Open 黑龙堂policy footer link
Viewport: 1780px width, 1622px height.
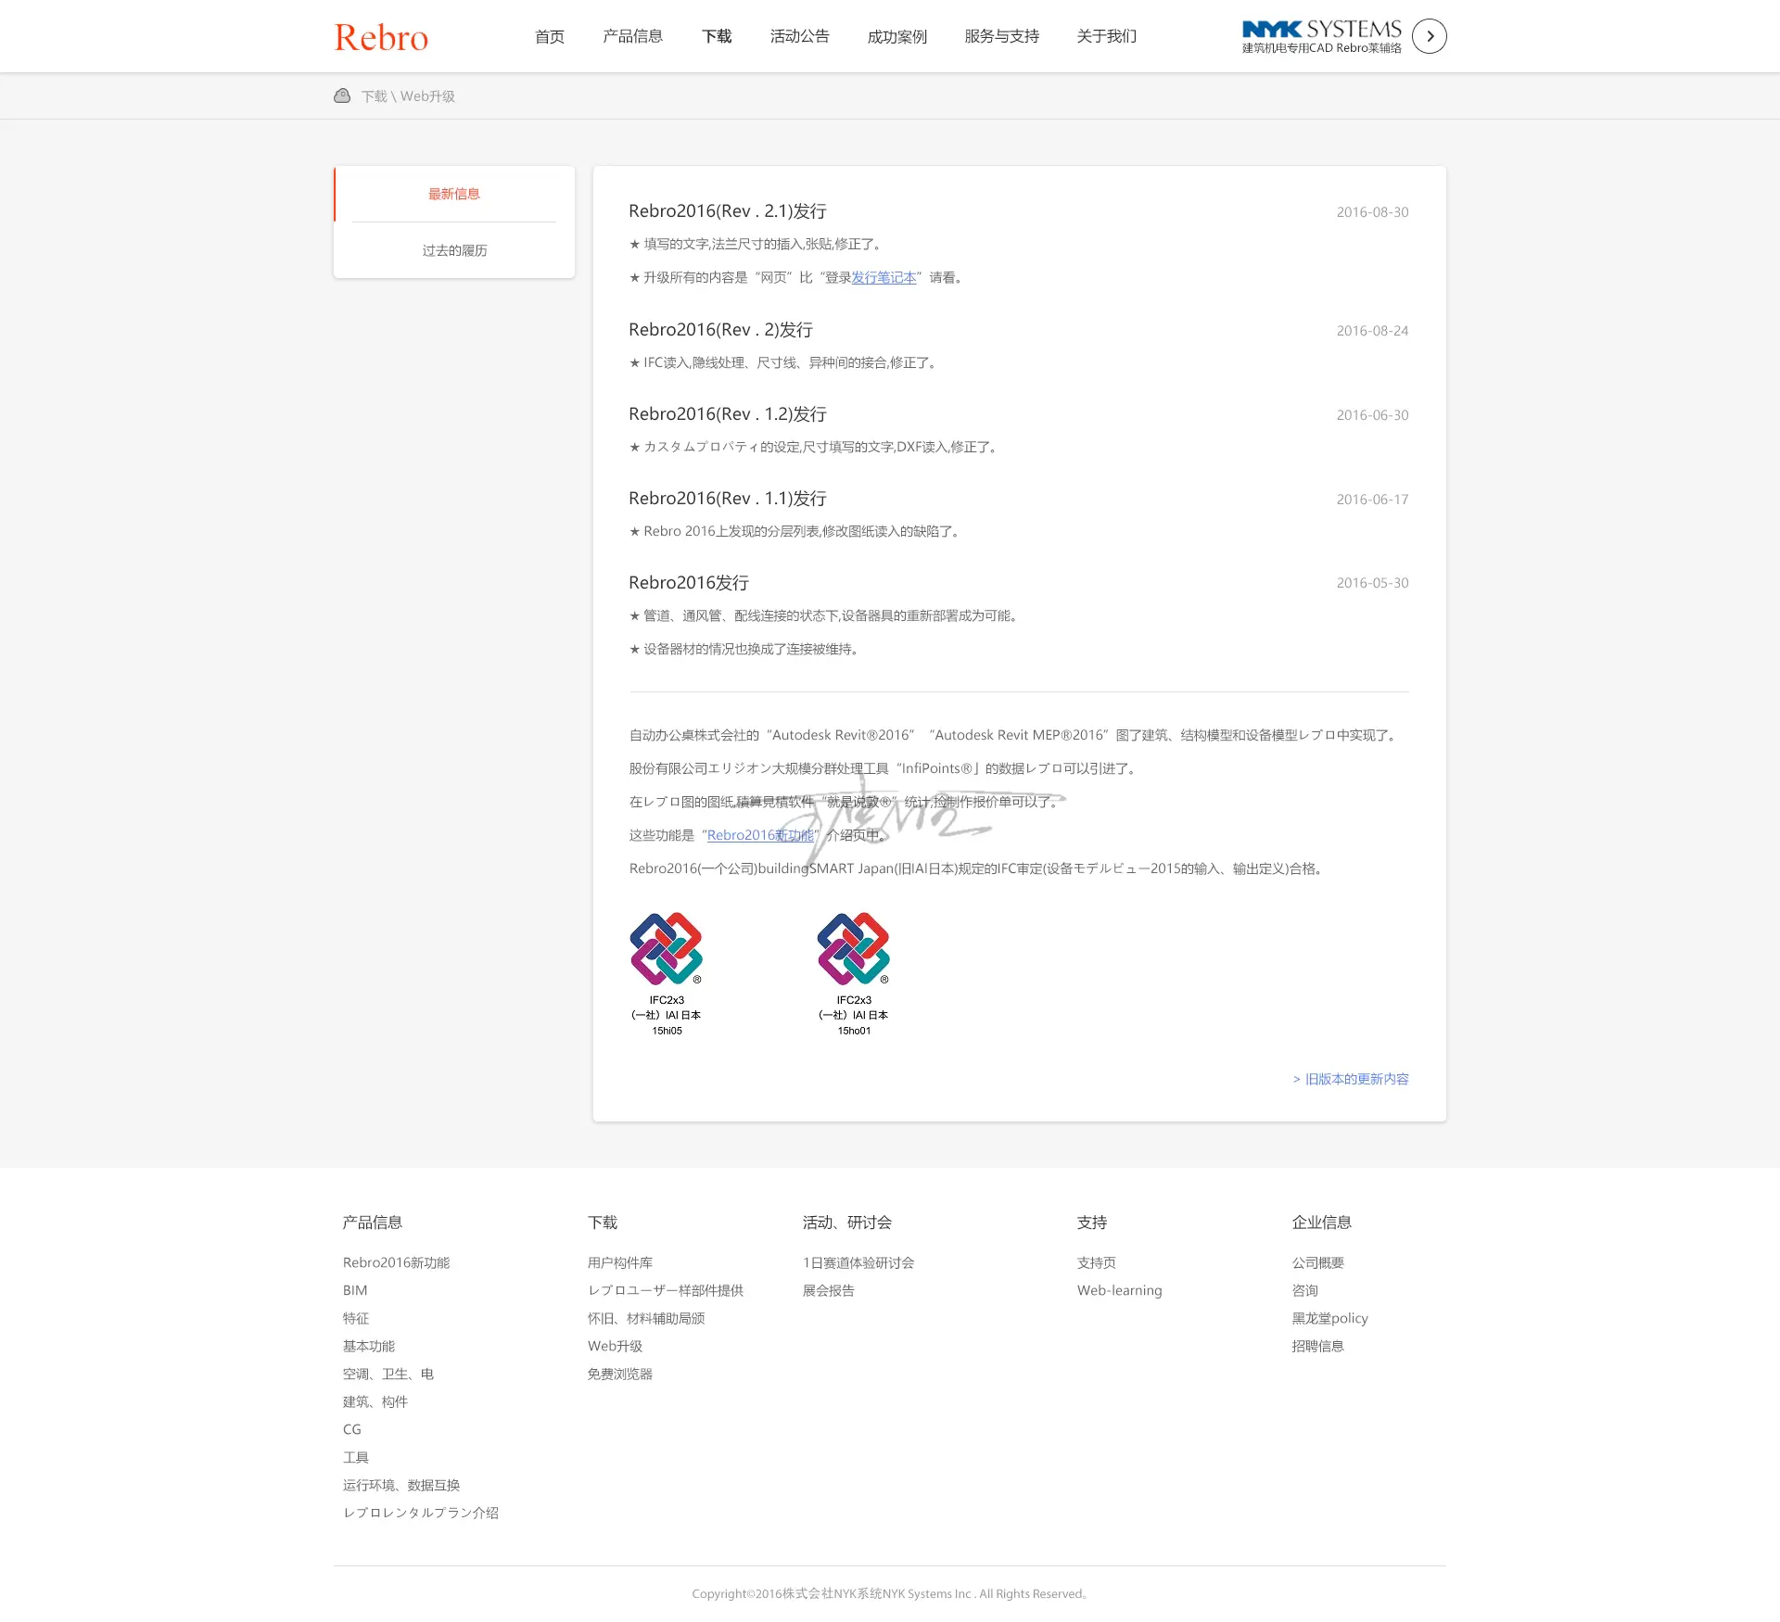(x=1330, y=1318)
